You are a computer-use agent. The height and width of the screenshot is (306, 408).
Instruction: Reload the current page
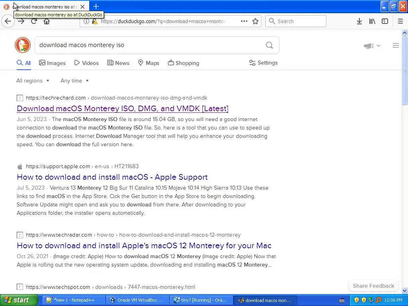[34, 21]
